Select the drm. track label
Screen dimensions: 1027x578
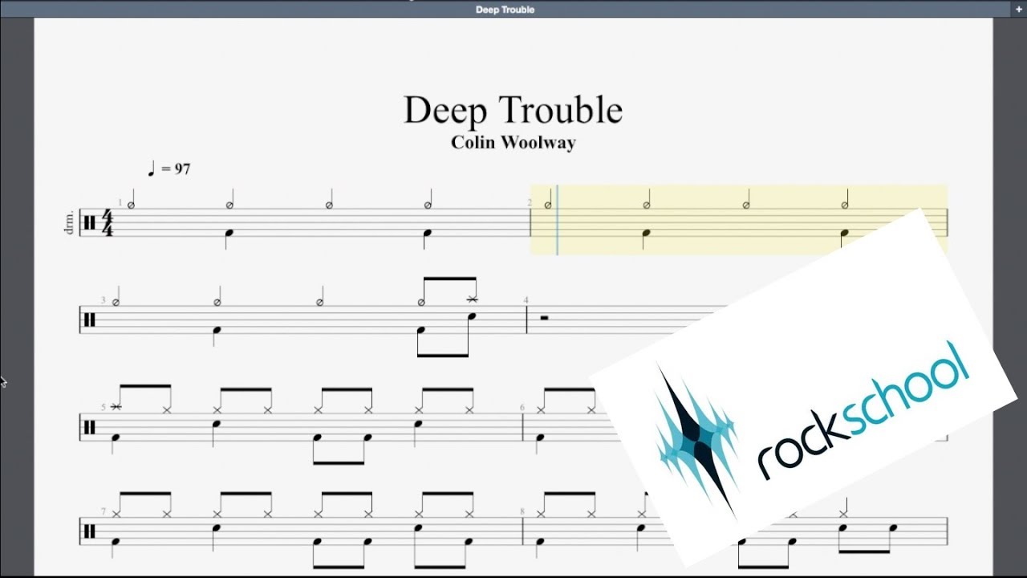point(69,222)
